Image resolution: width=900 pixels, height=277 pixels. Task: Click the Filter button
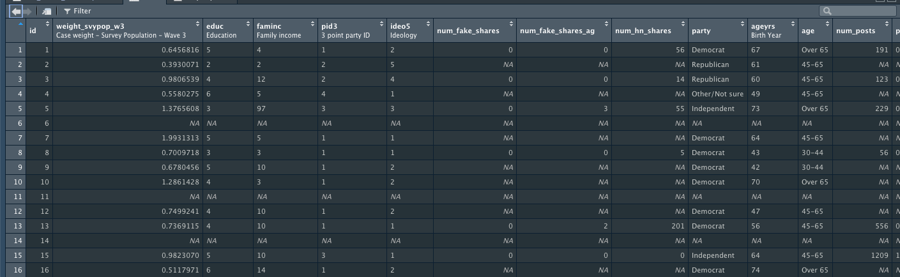point(77,11)
